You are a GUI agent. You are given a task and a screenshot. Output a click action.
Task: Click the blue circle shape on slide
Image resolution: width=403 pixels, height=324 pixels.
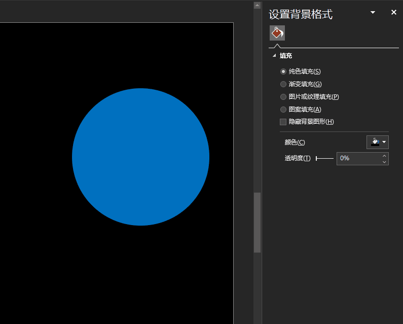(140, 157)
